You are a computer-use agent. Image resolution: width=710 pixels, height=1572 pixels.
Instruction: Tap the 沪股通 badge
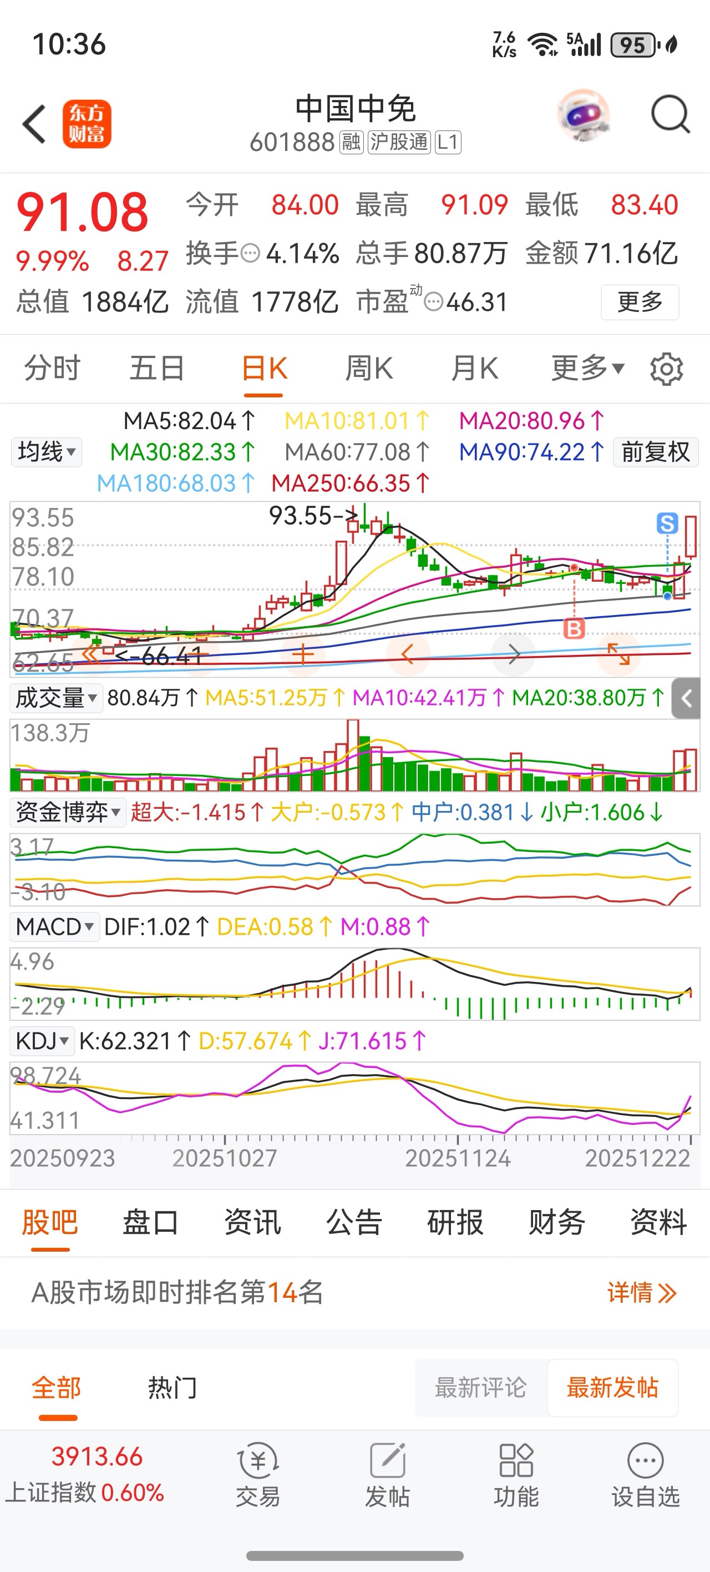click(399, 143)
